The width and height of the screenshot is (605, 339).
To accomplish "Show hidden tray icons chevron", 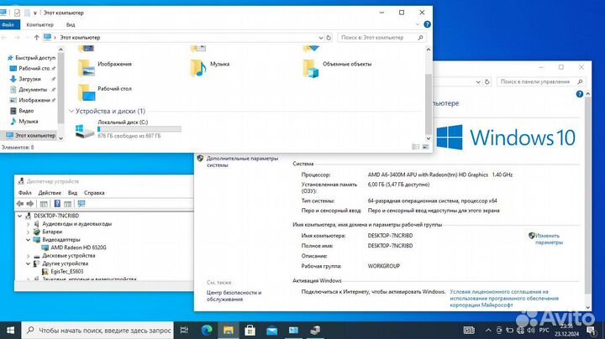I will 488,330.
